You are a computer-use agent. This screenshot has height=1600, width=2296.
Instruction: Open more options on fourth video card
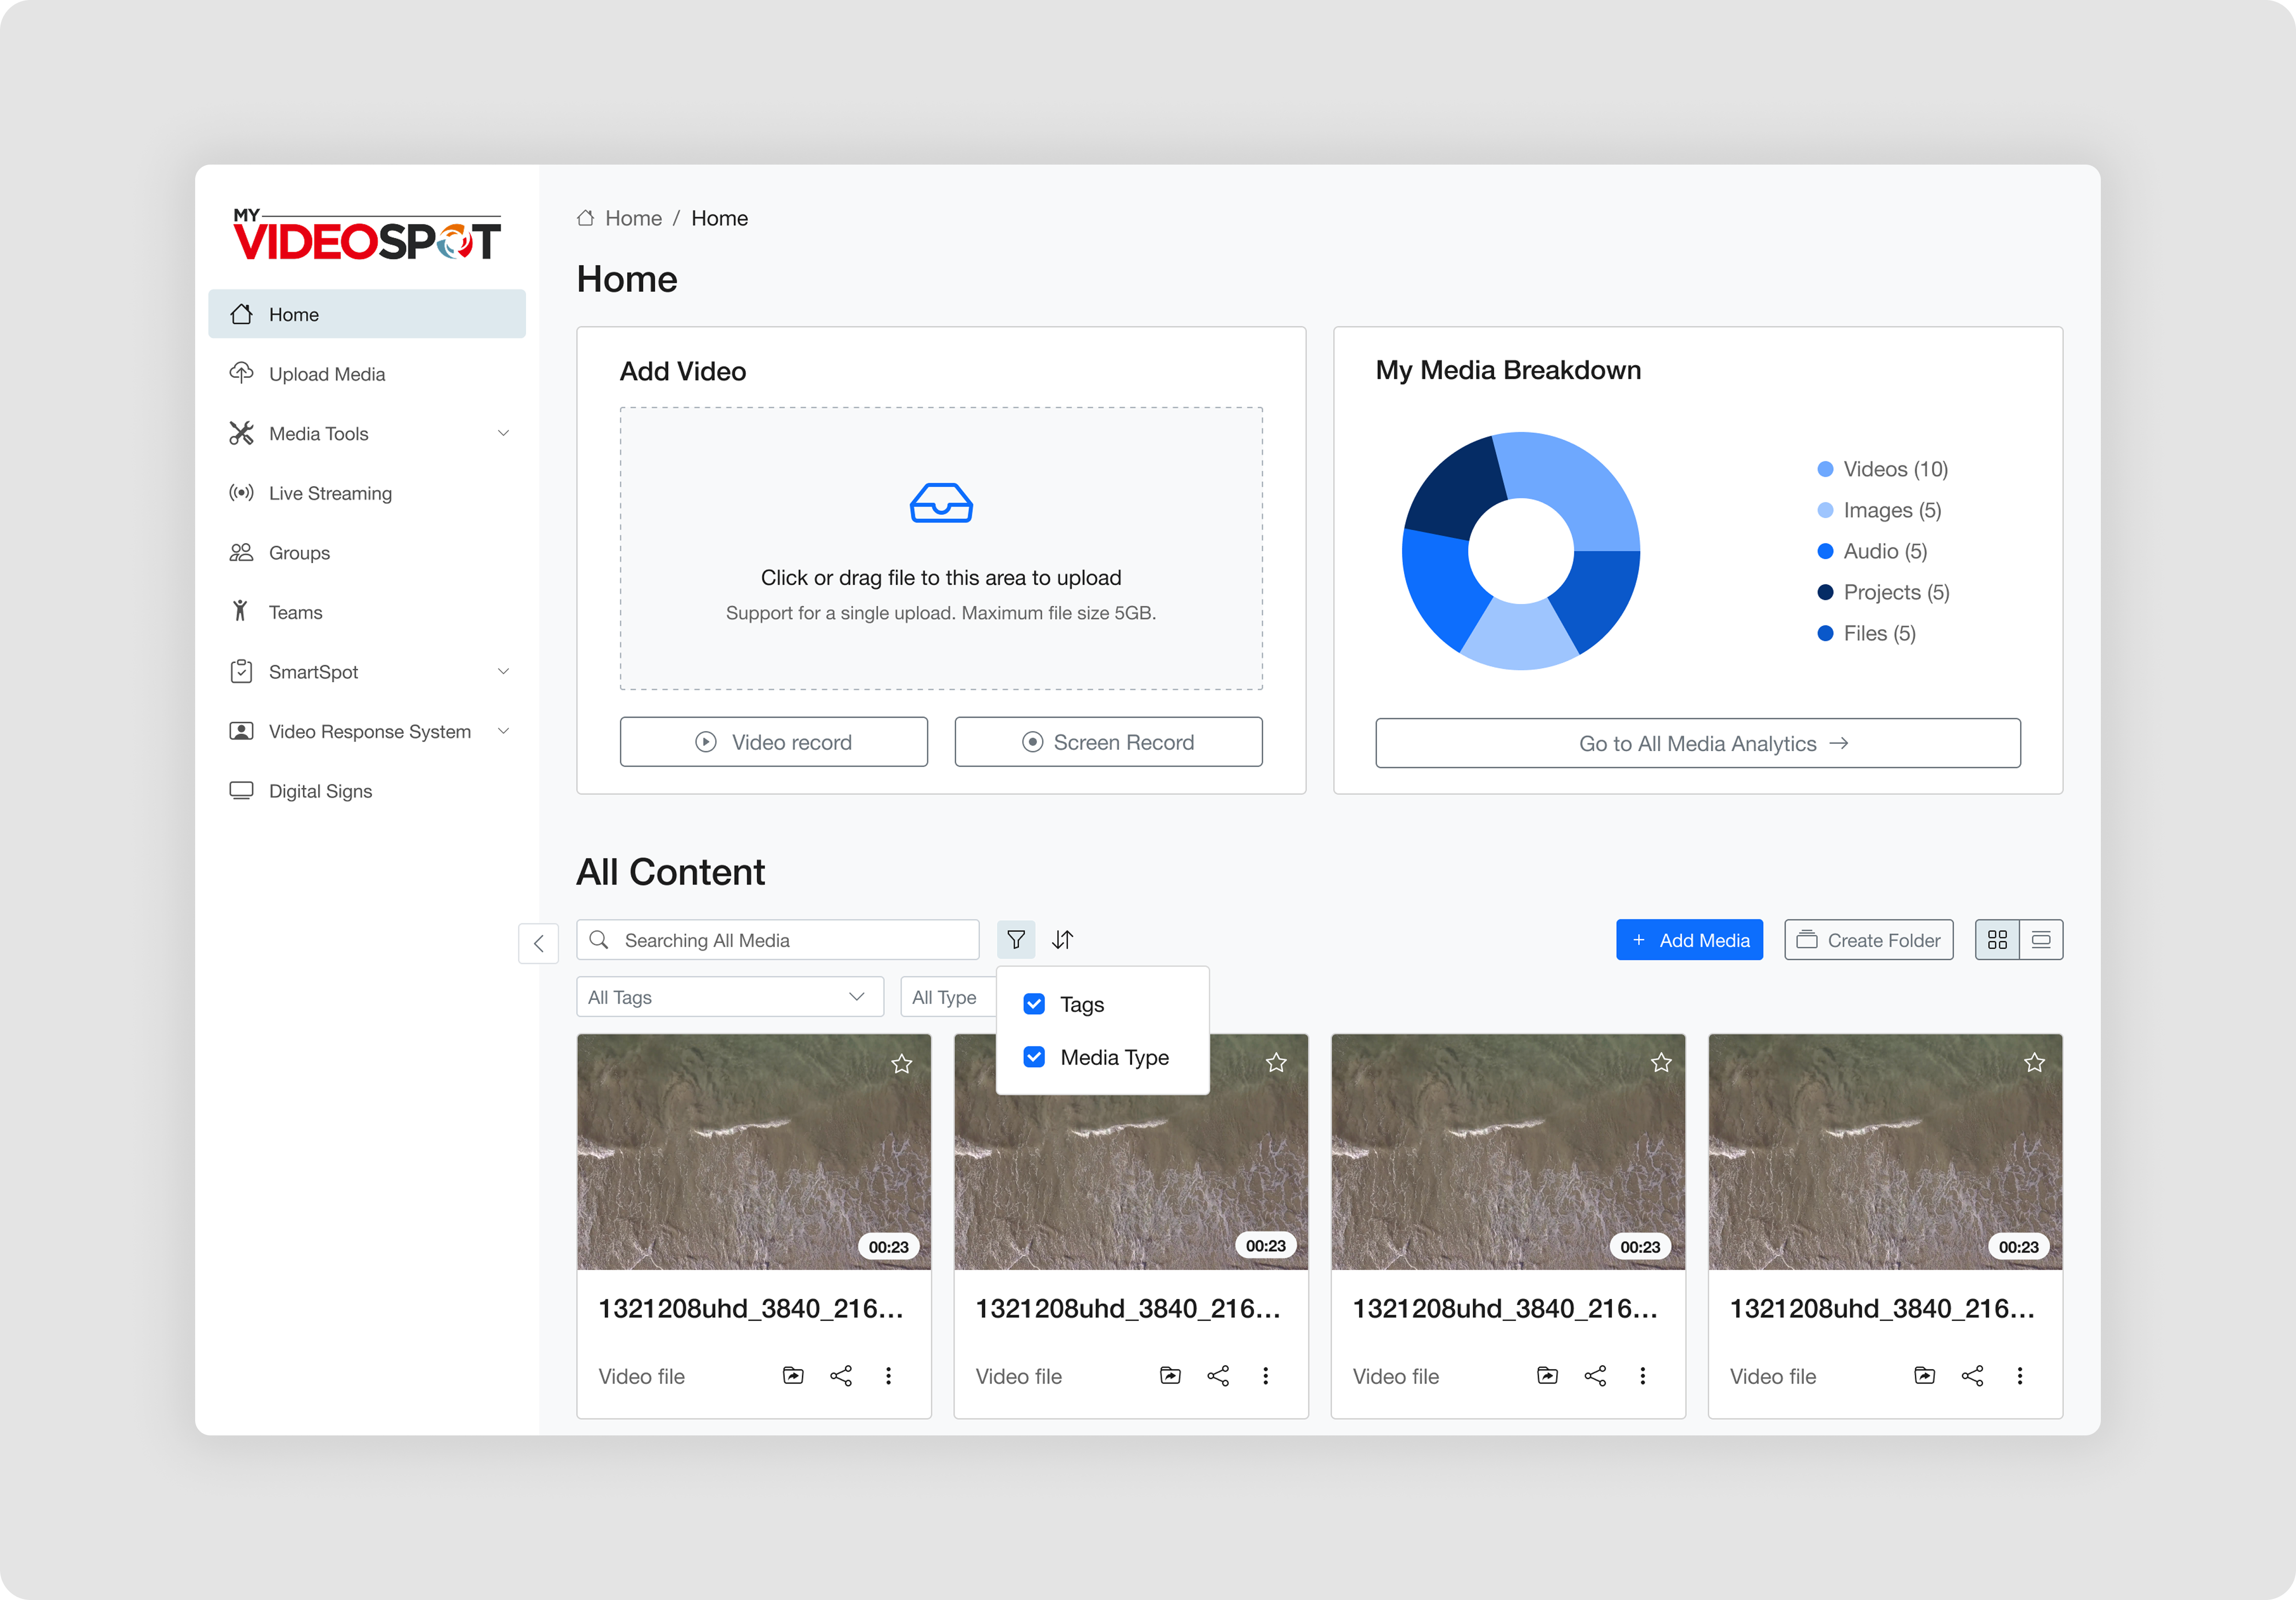point(2019,1376)
